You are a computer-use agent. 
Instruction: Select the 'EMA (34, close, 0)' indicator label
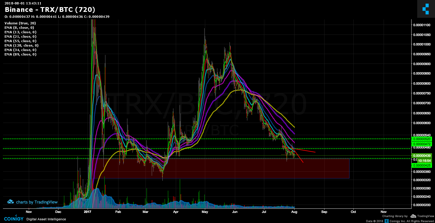tap(20, 50)
